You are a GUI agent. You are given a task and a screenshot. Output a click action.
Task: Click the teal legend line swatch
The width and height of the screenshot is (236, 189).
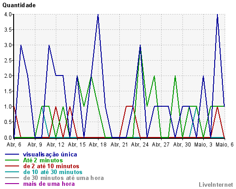[x=12, y=172]
